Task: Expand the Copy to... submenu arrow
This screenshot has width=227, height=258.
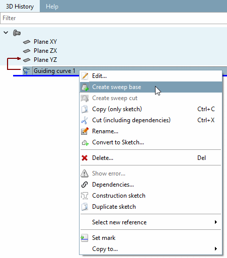Action: (x=216, y=249)
